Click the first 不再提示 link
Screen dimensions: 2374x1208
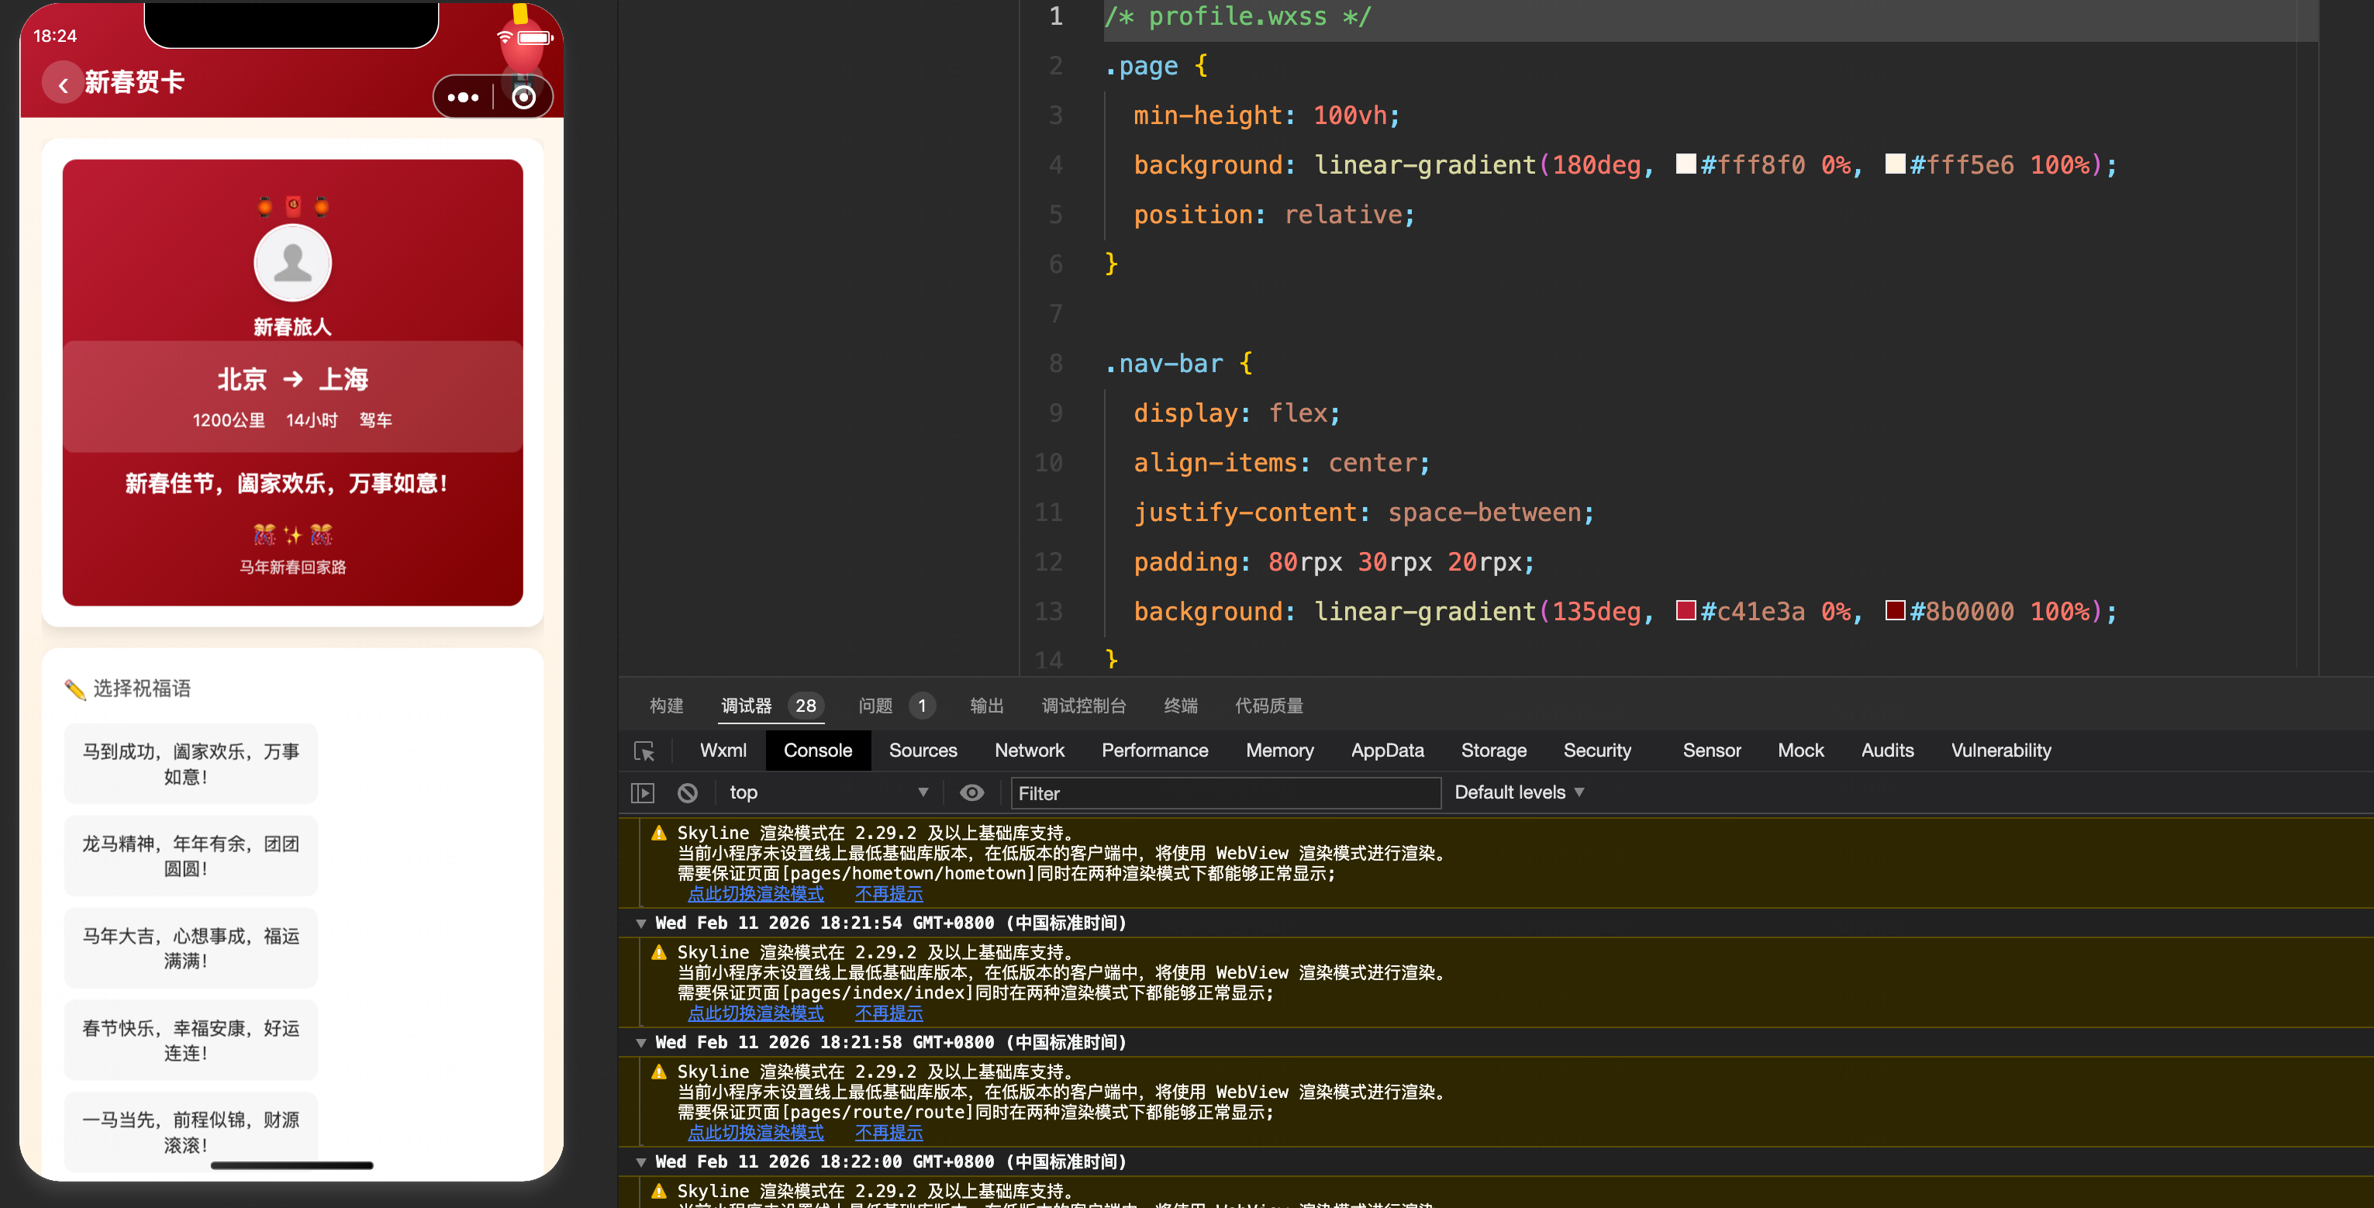[x=888, y=894]
